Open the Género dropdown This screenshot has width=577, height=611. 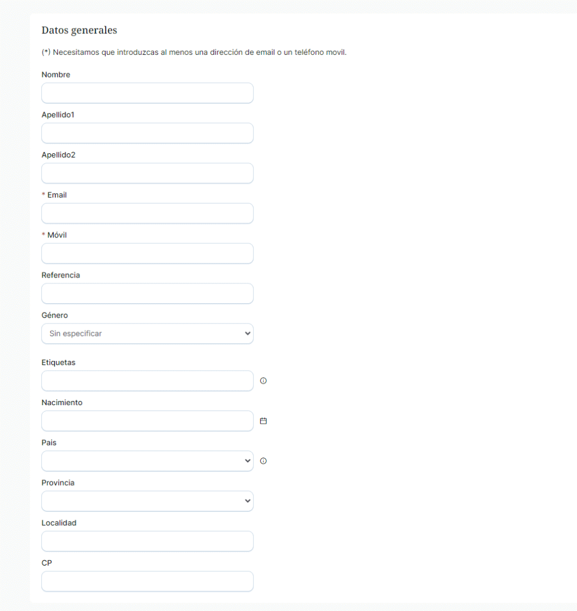tap(147, 334)
